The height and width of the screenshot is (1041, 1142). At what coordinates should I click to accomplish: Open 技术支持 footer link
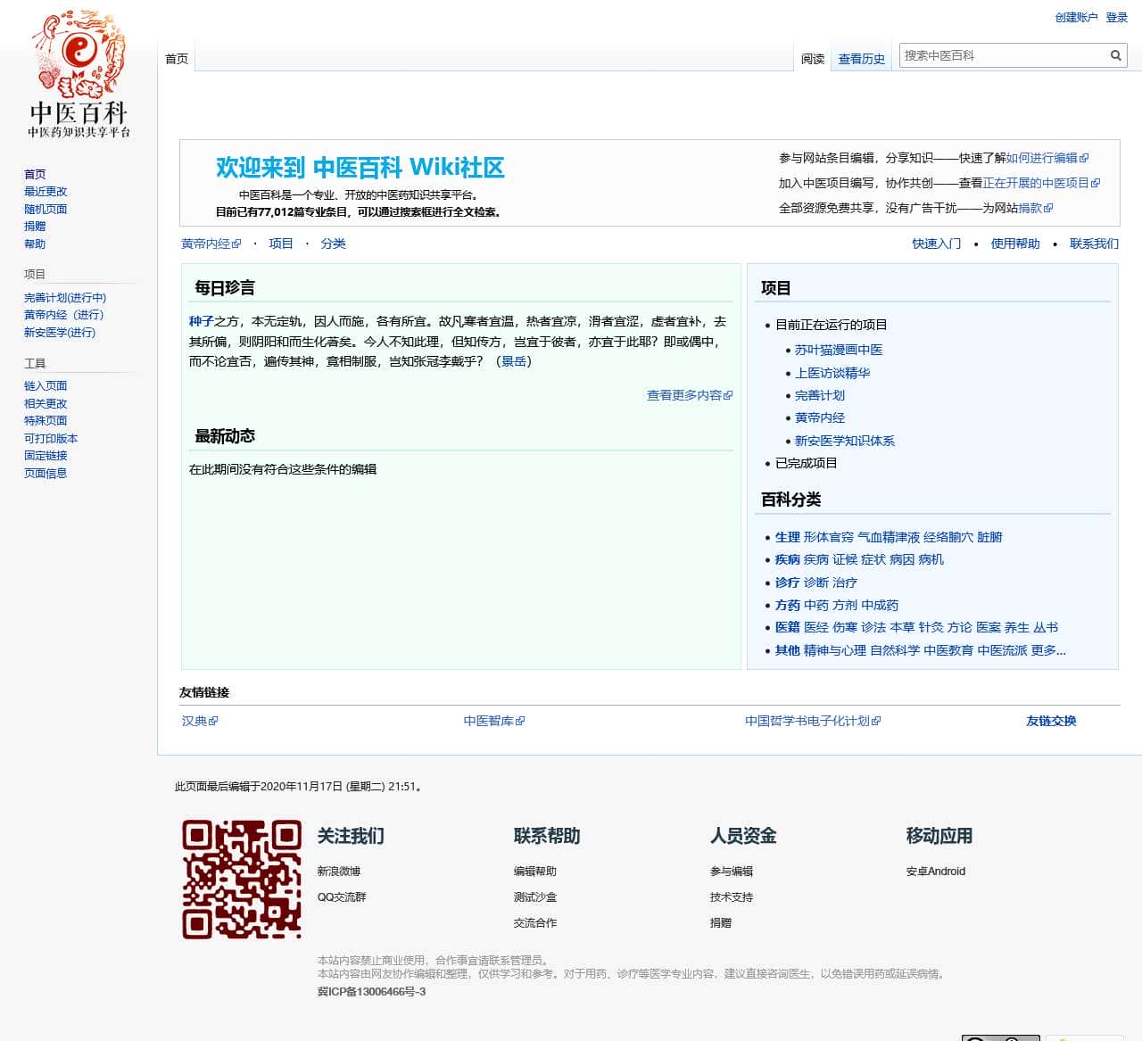(732, 897)
